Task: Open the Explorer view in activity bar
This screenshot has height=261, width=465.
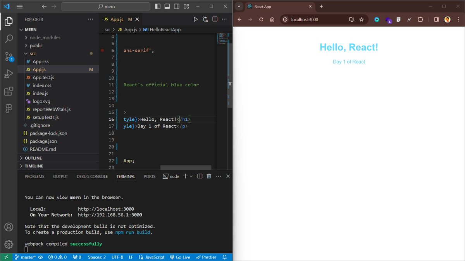Action: pos(9,22)
